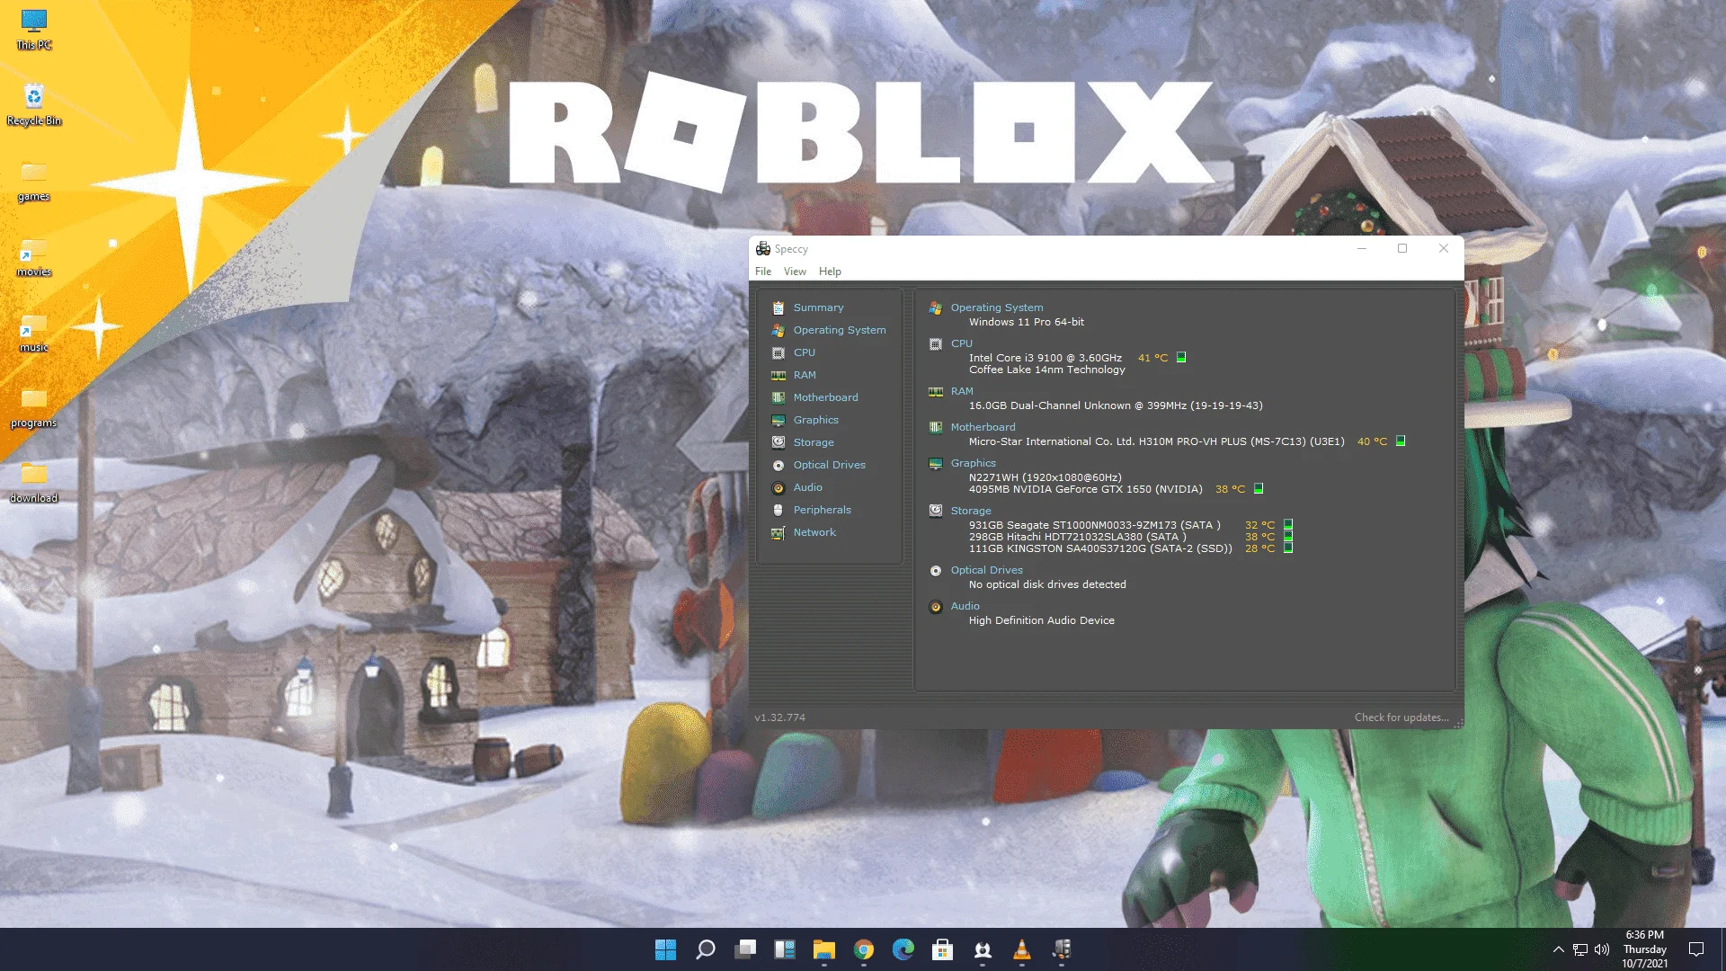Click the Optical Drives heading in the summary panel
The height and width of the screenshot is (971, 1726).
point(986,570)
